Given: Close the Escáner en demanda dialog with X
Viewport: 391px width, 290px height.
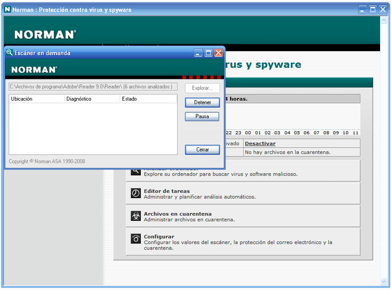Looking at the screenshot, I should (x=218, y=53).
